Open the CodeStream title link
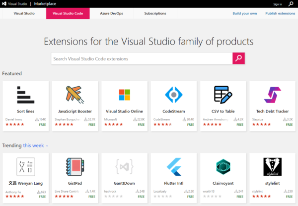Screen dimensions: 298x206 pos(174,111)
